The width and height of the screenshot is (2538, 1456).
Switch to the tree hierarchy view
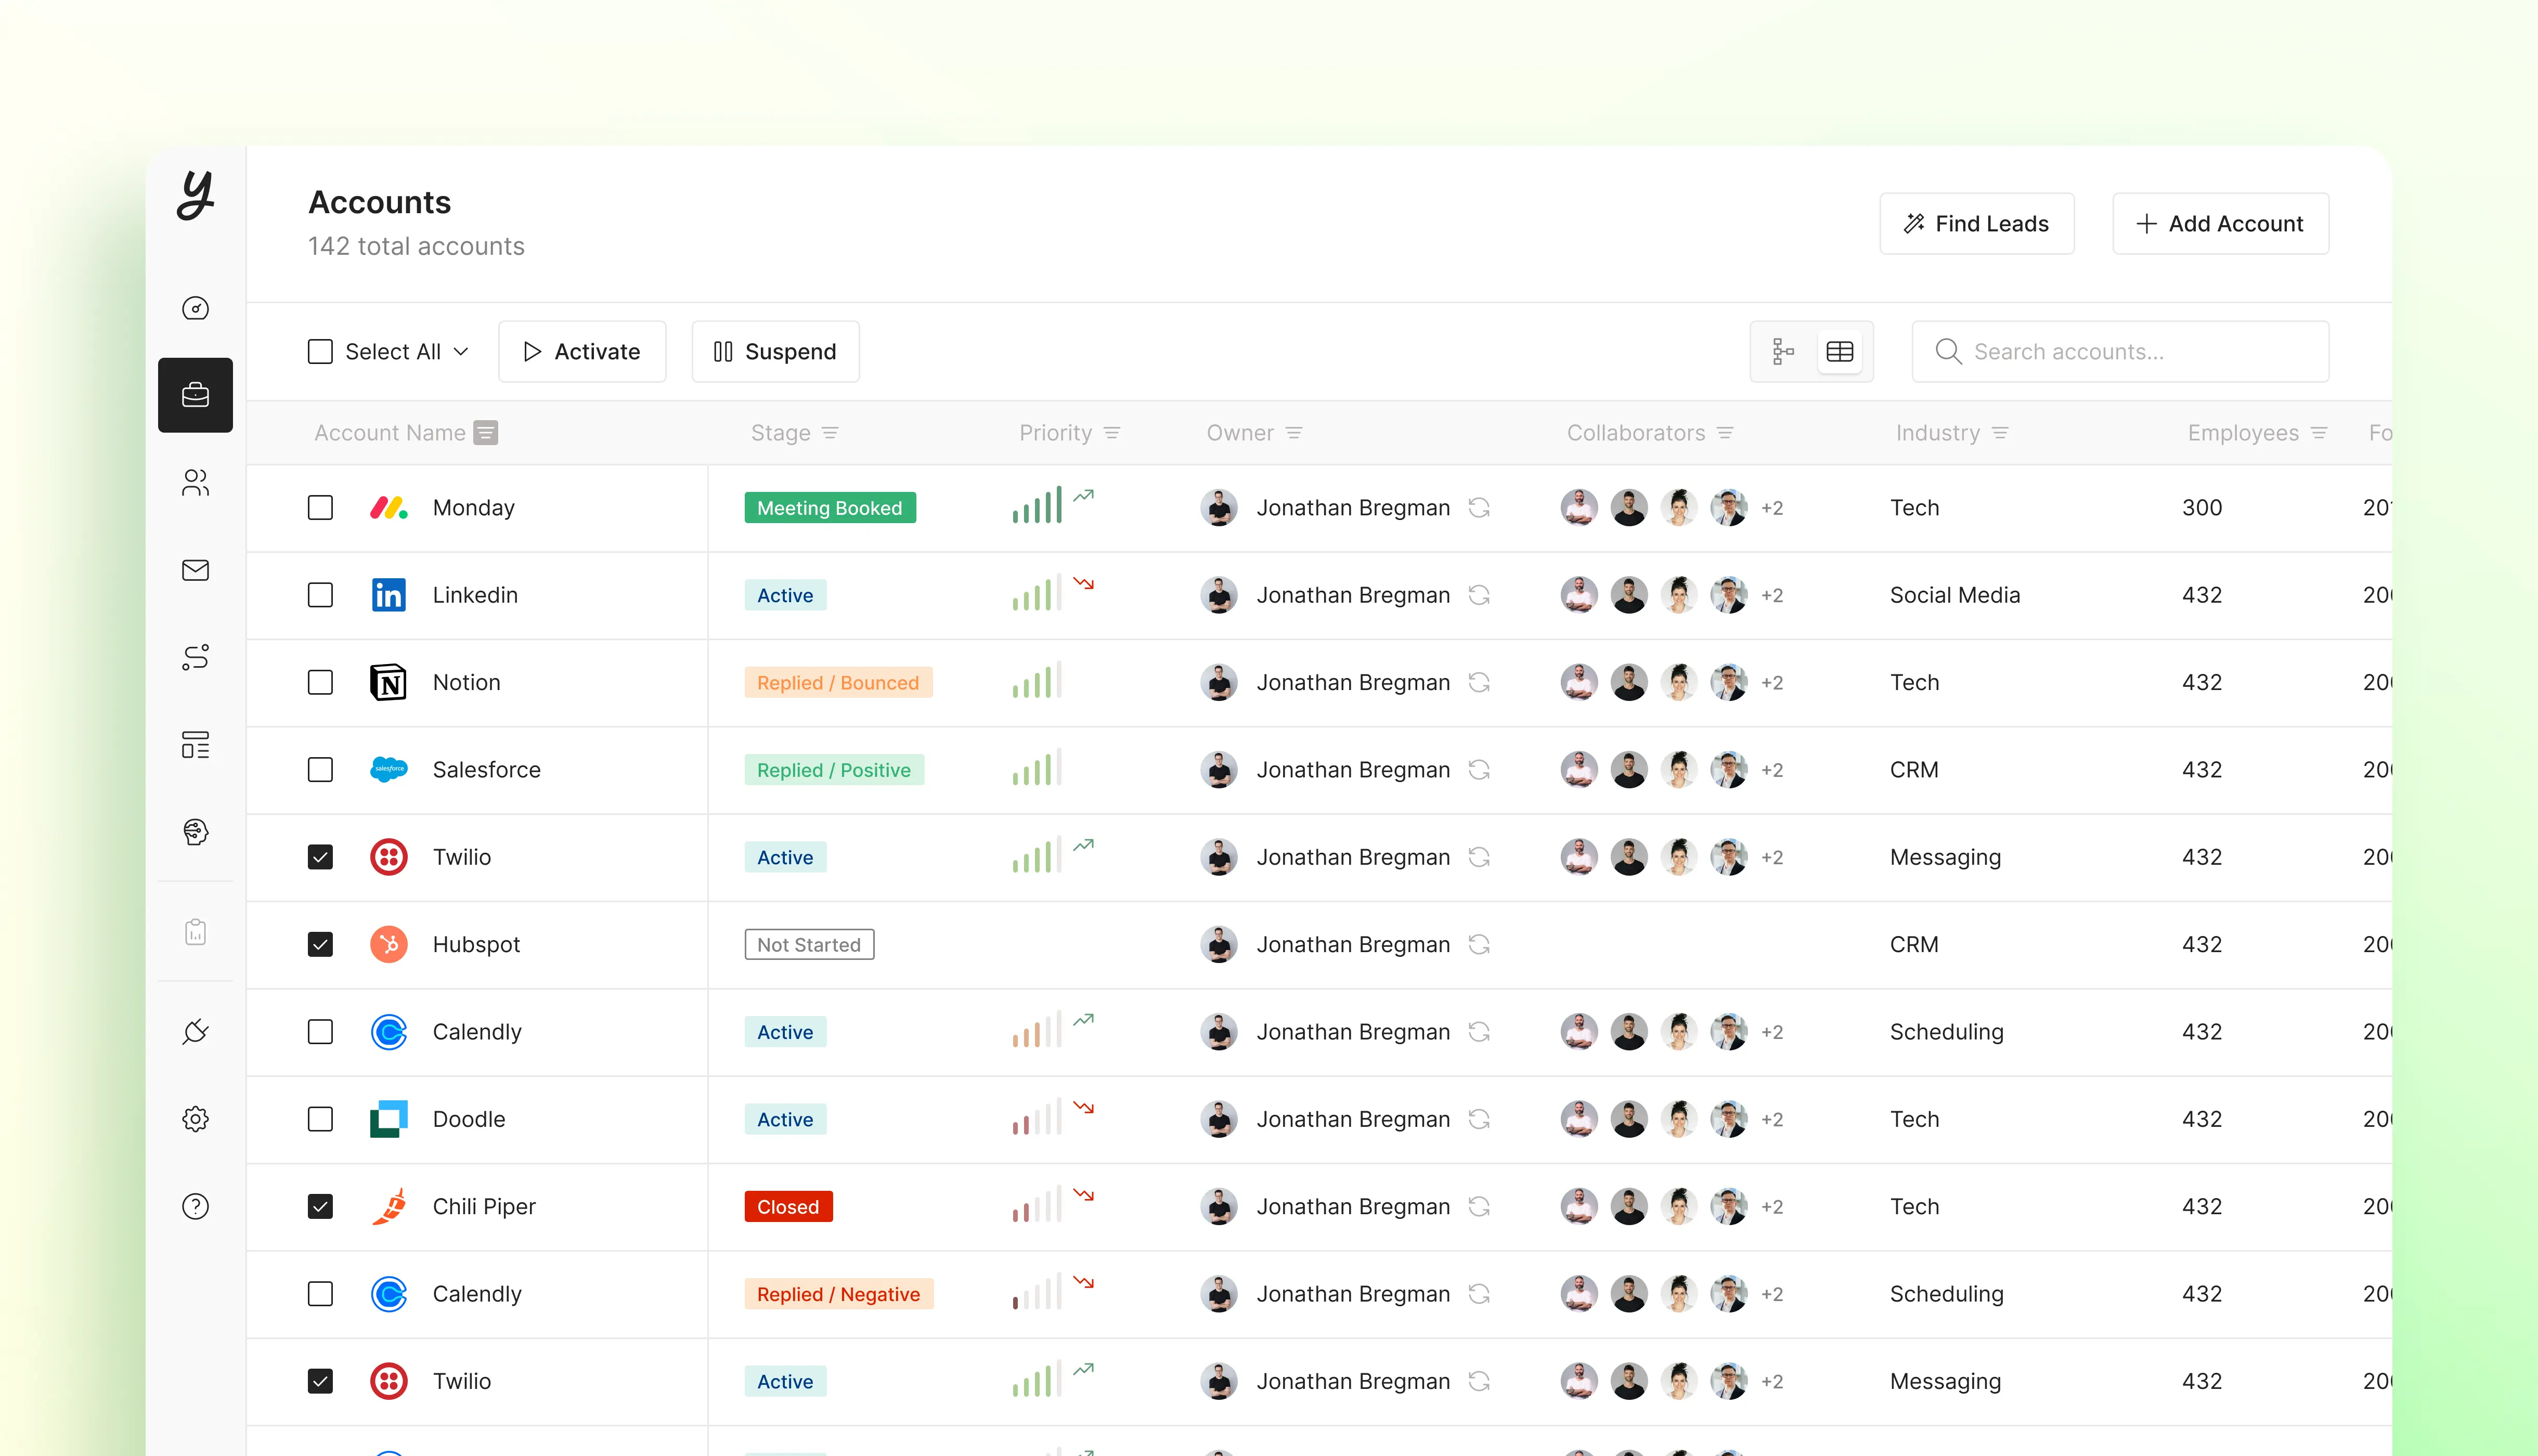pos(1783,351)
